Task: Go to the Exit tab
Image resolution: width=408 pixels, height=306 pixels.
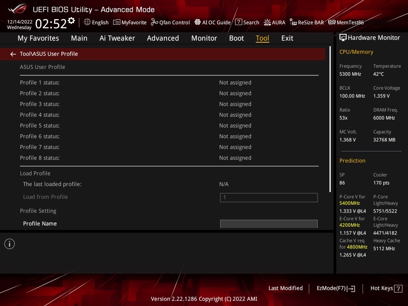Action: pos(287,38)
